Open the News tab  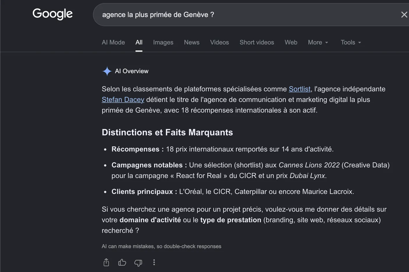coord(192,42)
